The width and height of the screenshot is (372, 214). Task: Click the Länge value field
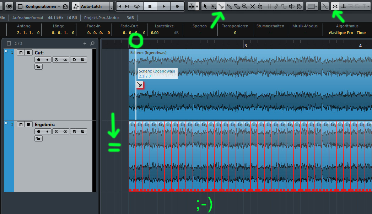[63, 33]
